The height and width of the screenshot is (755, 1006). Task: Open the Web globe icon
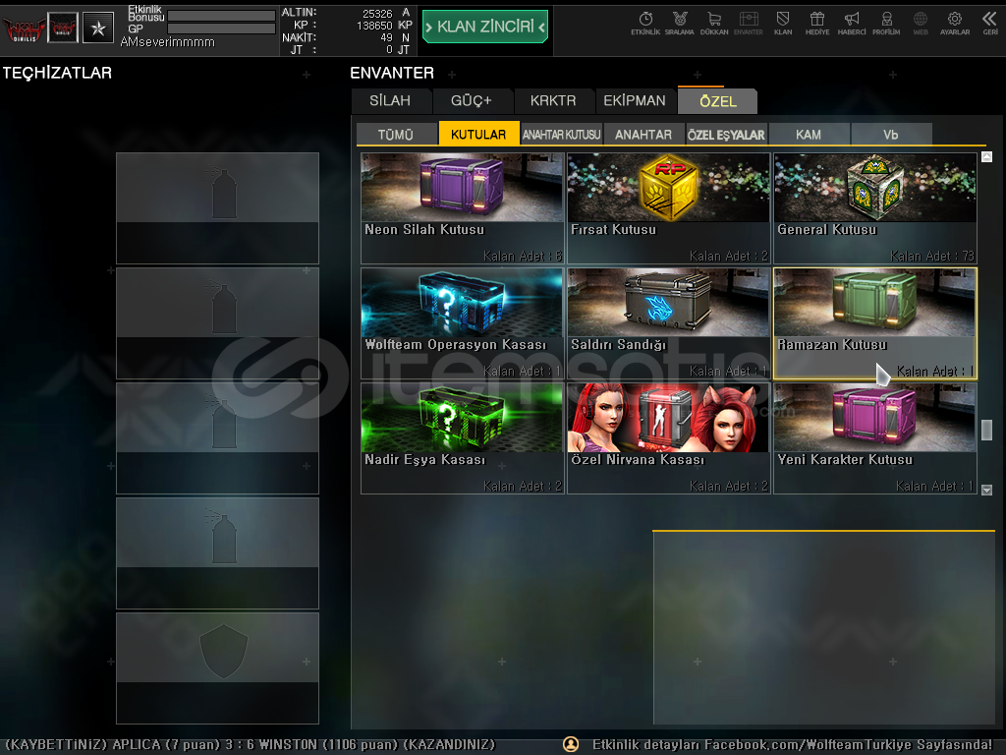coord(921,24)
